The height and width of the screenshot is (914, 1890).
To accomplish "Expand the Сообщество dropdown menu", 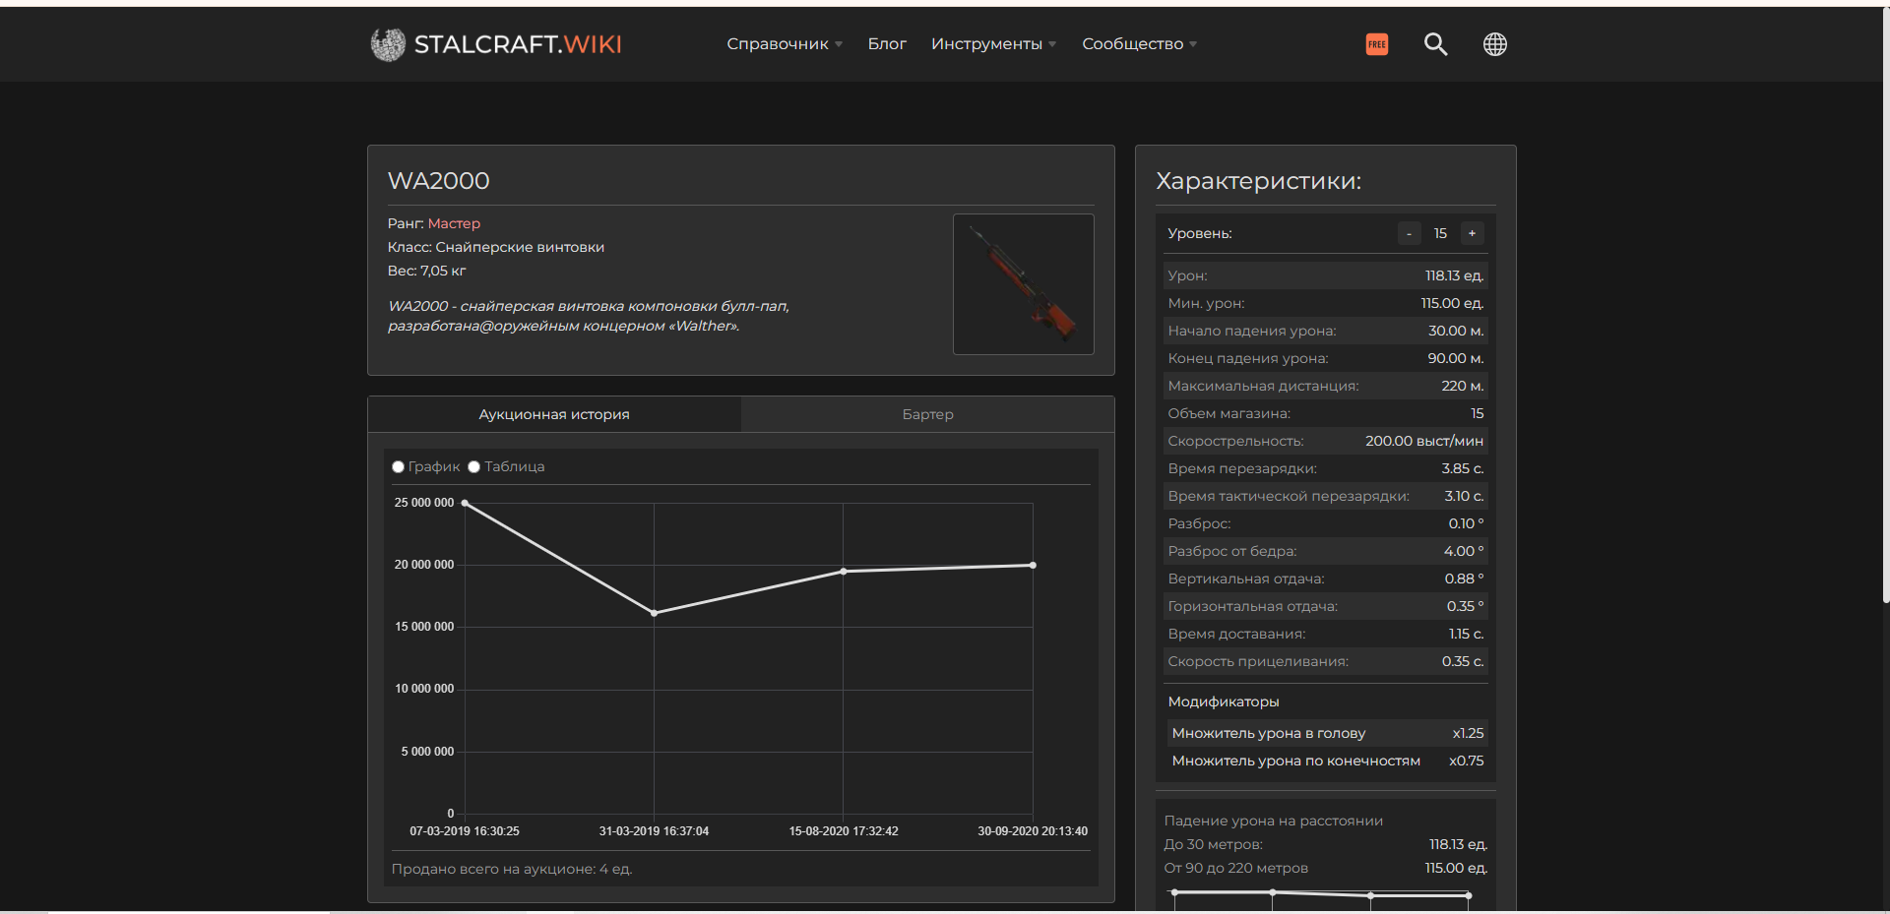I will point(1139,44).
